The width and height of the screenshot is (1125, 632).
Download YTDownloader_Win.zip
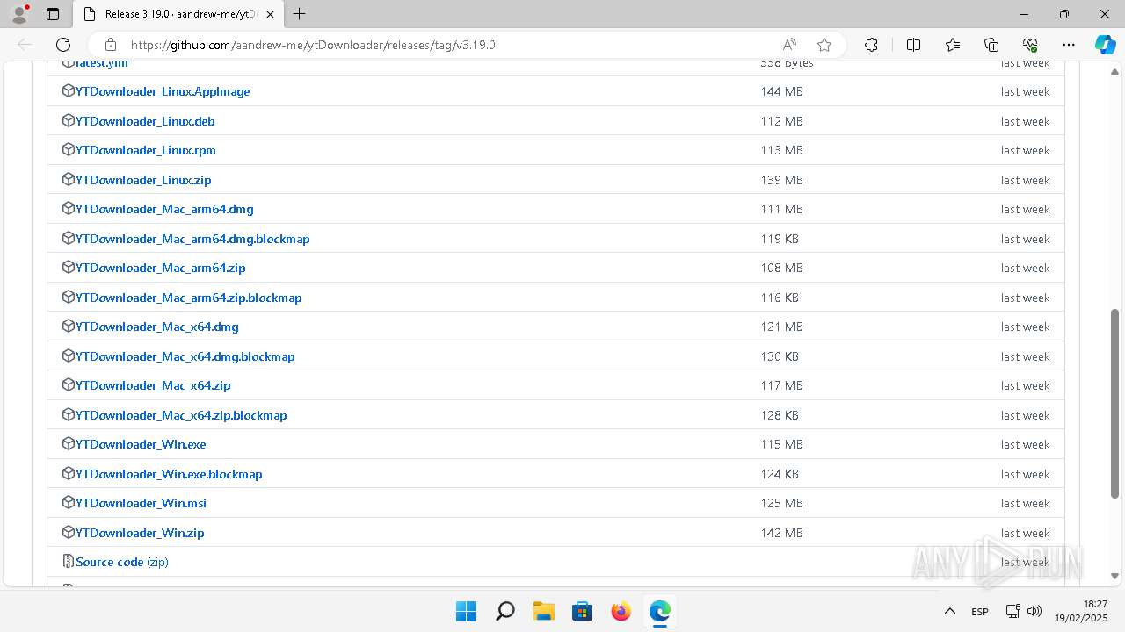click(x=140, y=533)
